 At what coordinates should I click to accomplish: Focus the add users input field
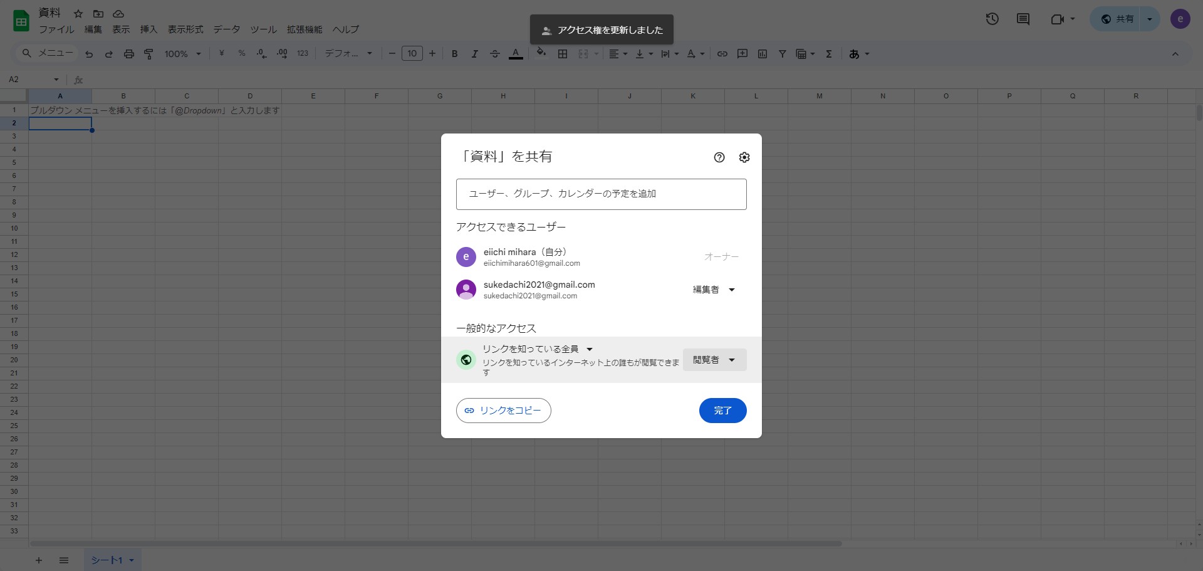coord(601,194)
